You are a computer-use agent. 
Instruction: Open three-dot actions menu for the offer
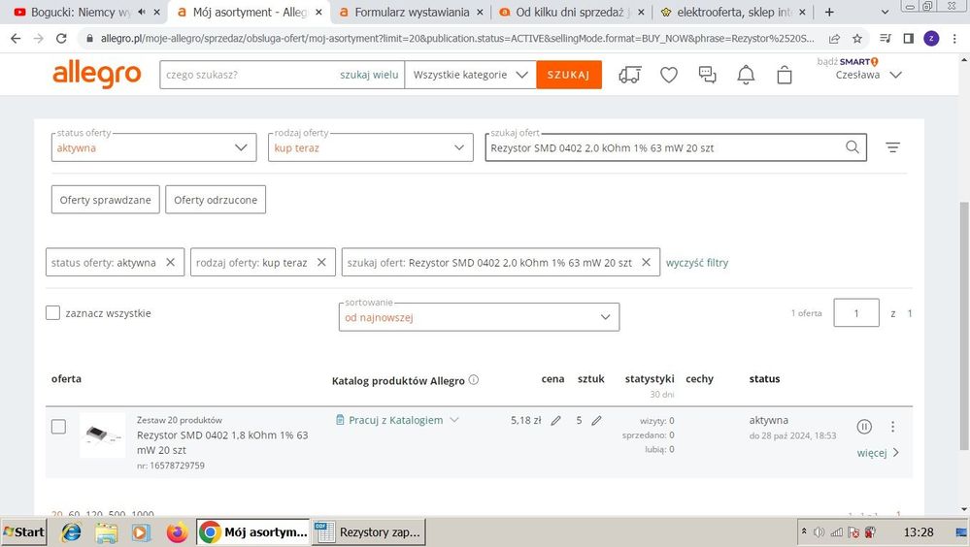892,427
